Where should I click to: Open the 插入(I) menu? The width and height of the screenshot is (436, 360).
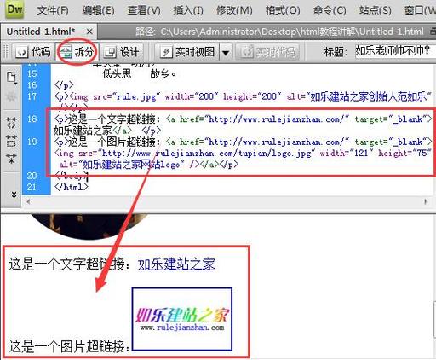(188, 10)
